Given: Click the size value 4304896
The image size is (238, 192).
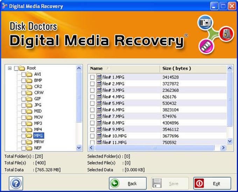Looking at the screenshot, I should coord(170,123).
